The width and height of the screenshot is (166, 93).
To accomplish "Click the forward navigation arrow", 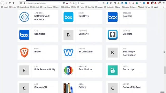I will [6, 3].
